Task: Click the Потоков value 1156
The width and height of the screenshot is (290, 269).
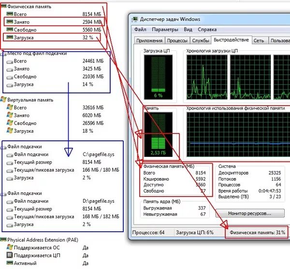Action: 276,179
